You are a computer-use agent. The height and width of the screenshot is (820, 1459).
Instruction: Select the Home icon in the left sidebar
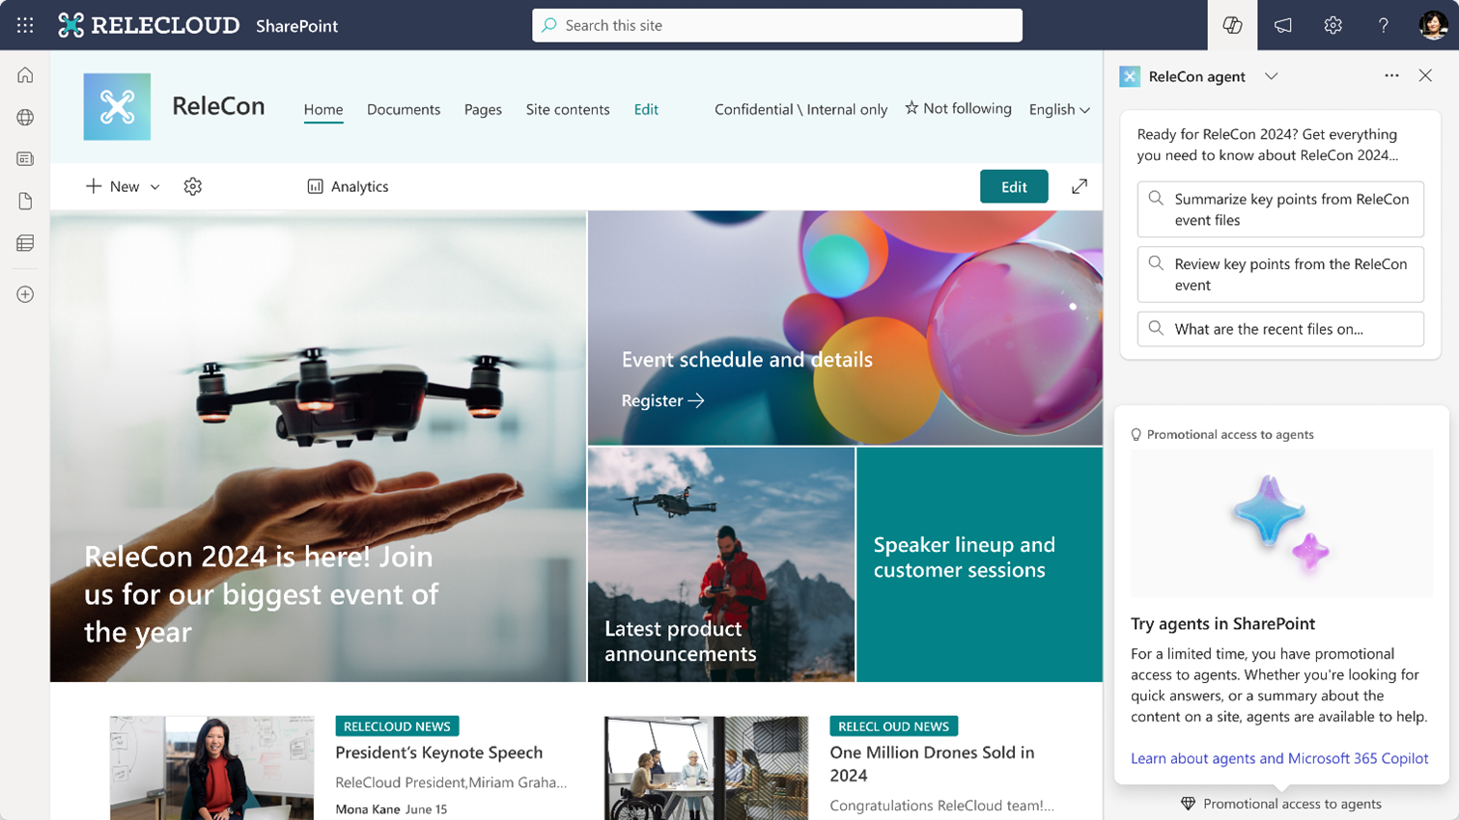(x=23, y=74)
